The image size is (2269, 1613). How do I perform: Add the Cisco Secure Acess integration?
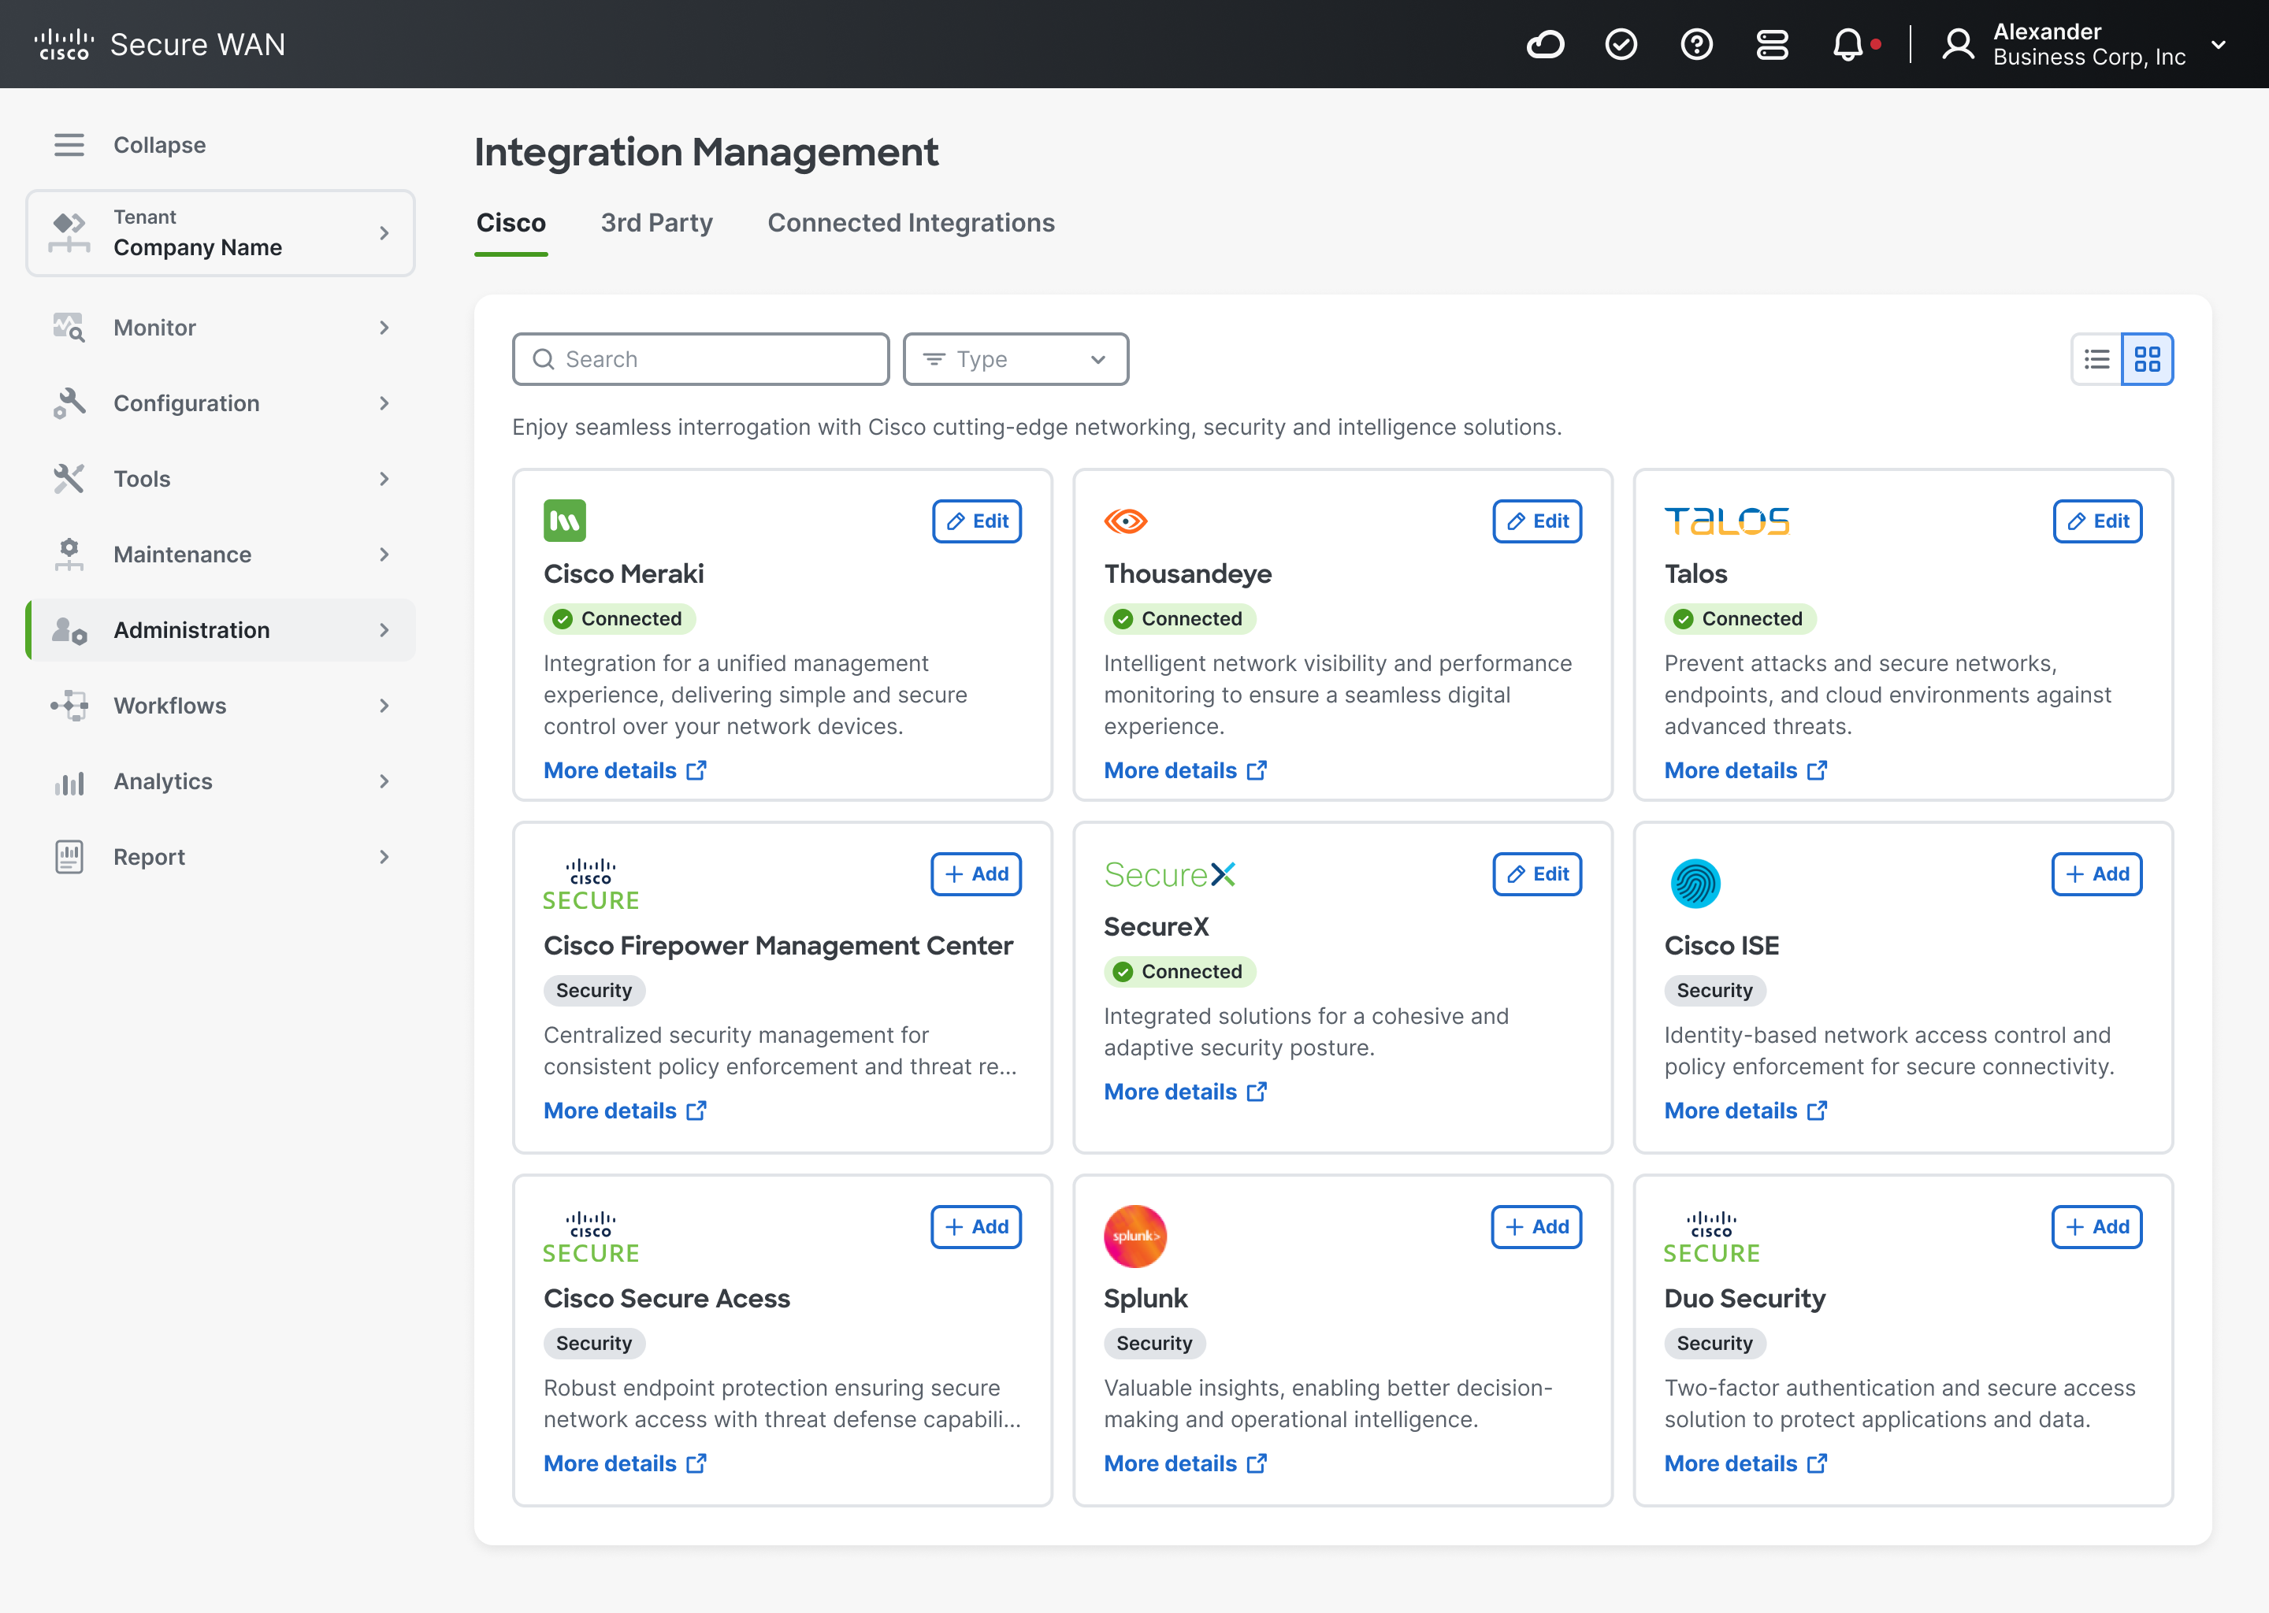[975, 1226]
